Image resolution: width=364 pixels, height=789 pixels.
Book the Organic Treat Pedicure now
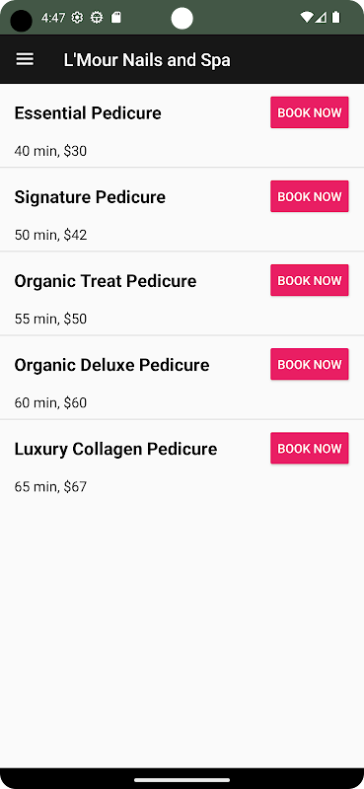[310, 280]
